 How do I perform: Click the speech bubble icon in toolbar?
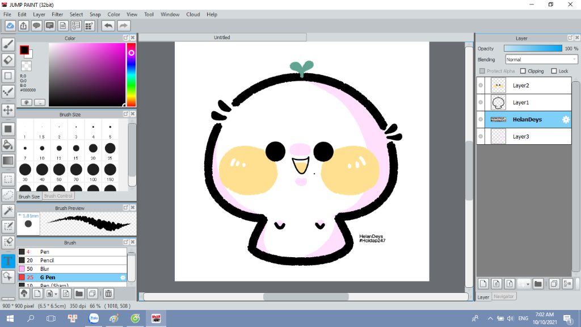click(37, 26)
